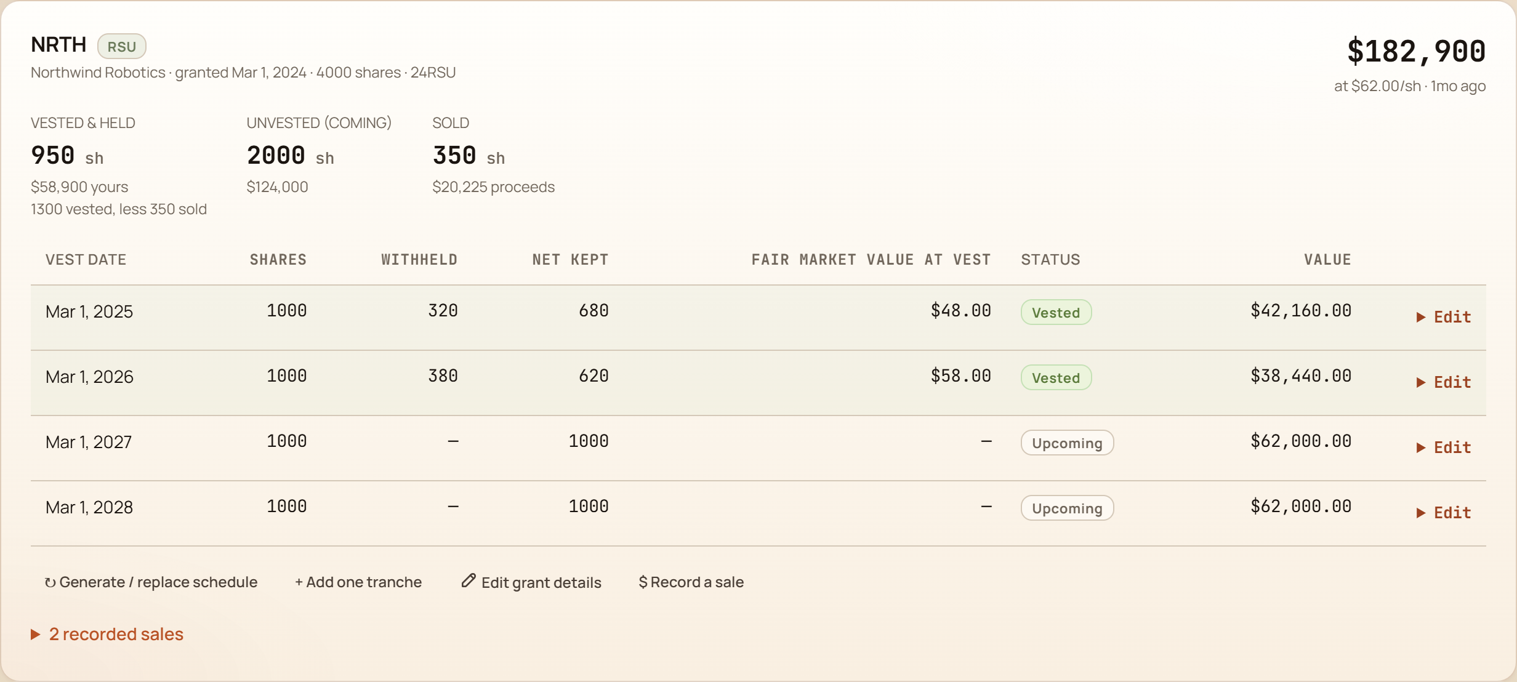This screenshot has width=1517, height=682.
Task: Click the $62,000.00 value in Mar 1, 2027 row
Action: [x=1301, y=441]
